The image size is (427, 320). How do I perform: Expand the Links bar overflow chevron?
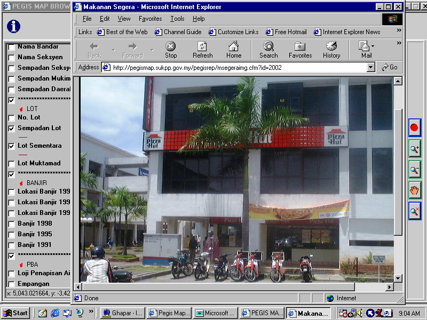[399, 31]
